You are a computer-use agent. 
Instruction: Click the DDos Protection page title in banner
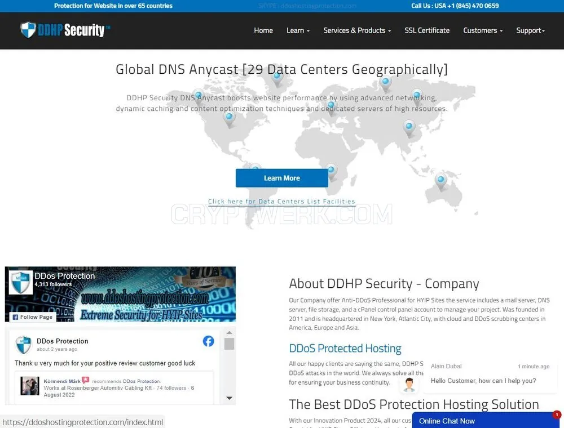coord(65,276)
